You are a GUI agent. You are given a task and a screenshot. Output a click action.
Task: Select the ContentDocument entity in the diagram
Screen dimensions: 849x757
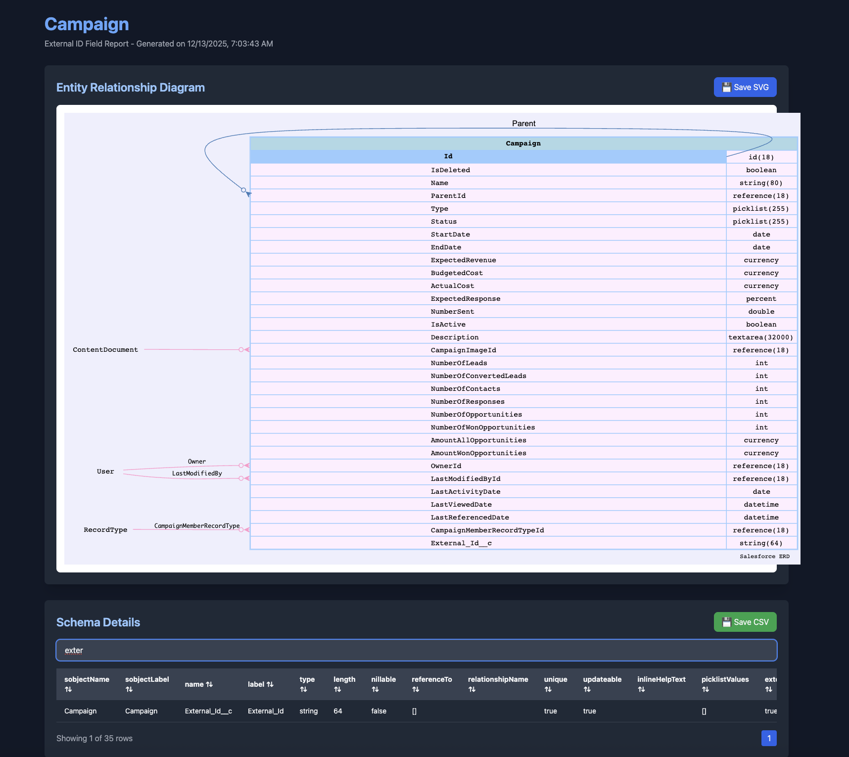pyautogui.click(x=105, y=350)
